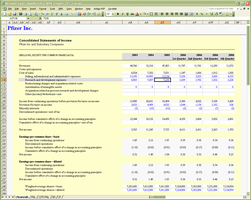Open the Font Color dropdown arrow
Viewport: 251px width, 200px height.
coord(141,14)
